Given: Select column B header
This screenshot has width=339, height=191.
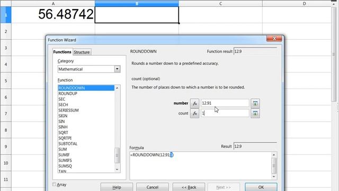Looking at the screenshot, I should coord(137,4).
